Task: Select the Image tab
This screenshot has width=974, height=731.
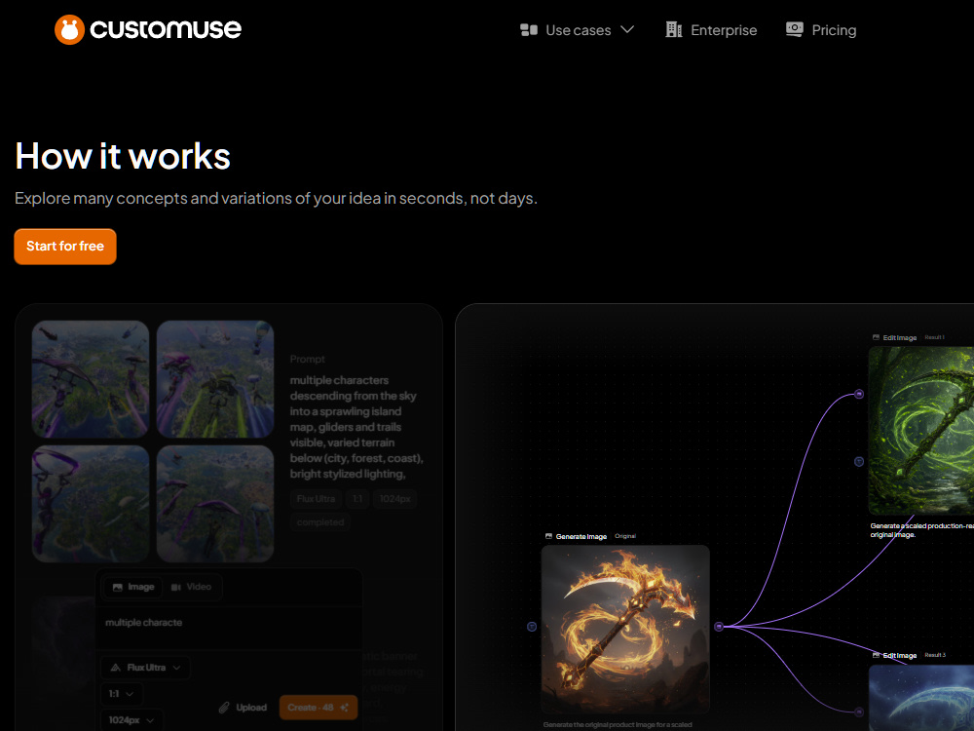Action: (x=133, y=587)
